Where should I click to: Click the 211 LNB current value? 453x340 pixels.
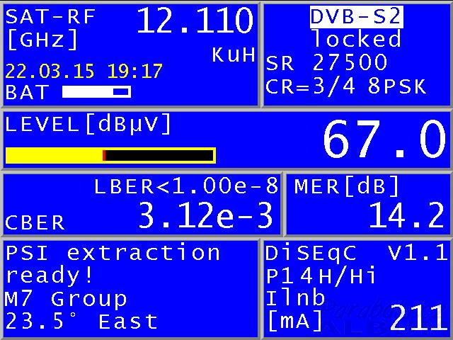click(417, 318)
